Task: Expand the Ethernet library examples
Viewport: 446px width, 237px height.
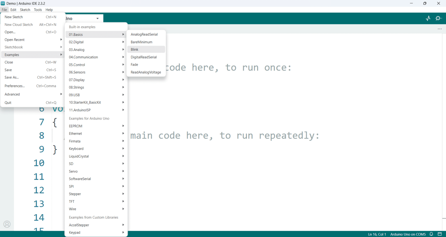Action: click(96, 133)
